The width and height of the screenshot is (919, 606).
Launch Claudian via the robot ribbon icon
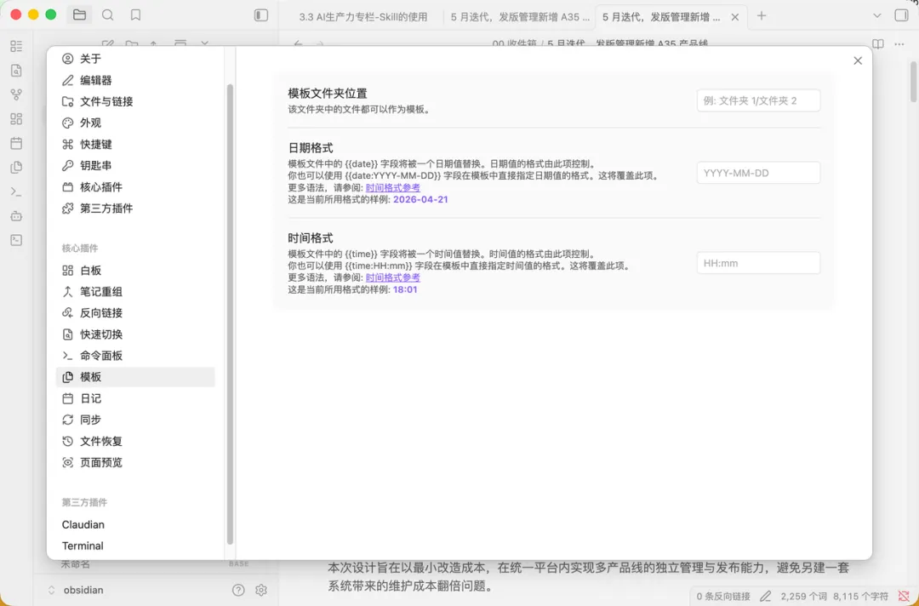(15, 216)
